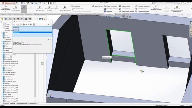Image resolution: width=192 pixels, height=108 pixels.
Task: Open the Sensor (Датчик) tool
Action: pos(57,8)
